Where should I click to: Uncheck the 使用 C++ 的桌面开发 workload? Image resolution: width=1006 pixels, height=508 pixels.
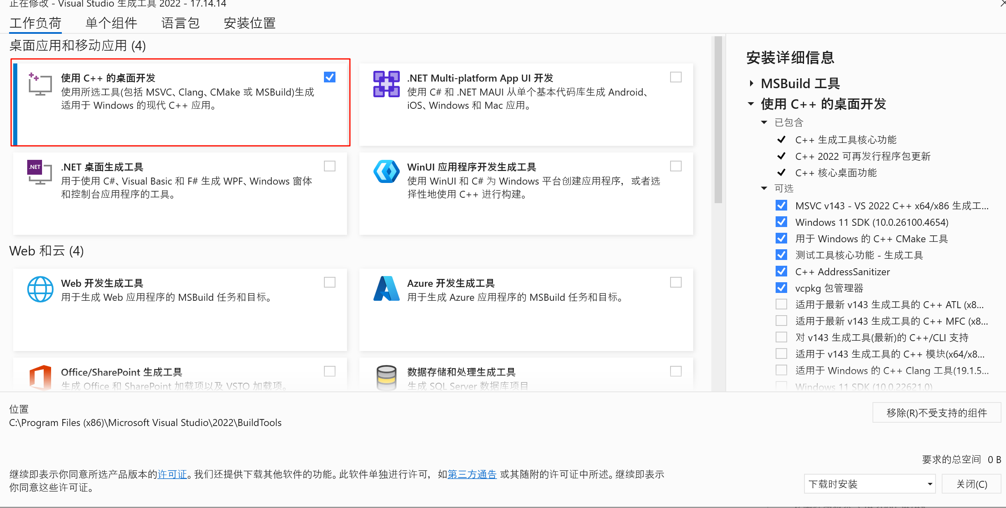(x=330, y=77)
